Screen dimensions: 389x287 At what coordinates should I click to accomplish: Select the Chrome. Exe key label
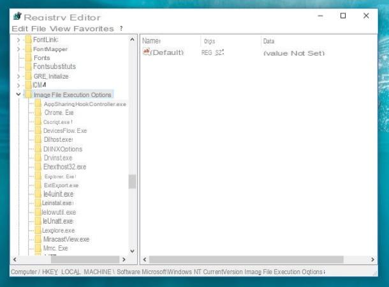click(59, 112)
